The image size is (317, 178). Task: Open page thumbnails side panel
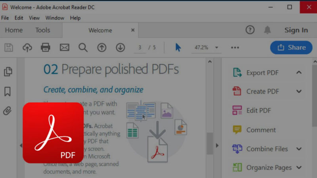(8, 72)
